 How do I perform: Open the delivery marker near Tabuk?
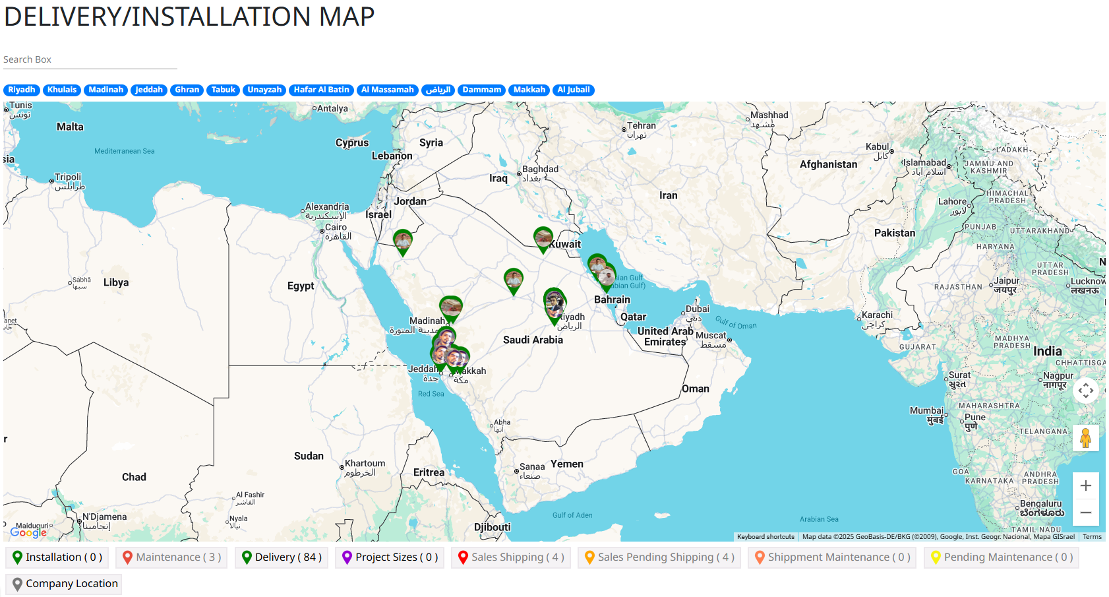click(x=403, y=242)
